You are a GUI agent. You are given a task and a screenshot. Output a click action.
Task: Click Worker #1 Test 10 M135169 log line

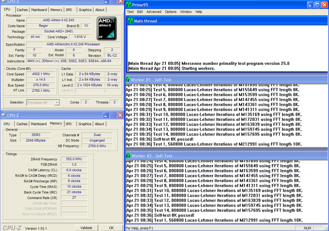tap(213, 114)
